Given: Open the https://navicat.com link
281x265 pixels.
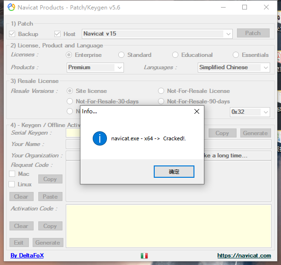Looking at the screenshot, I should (x=244, y=256).
